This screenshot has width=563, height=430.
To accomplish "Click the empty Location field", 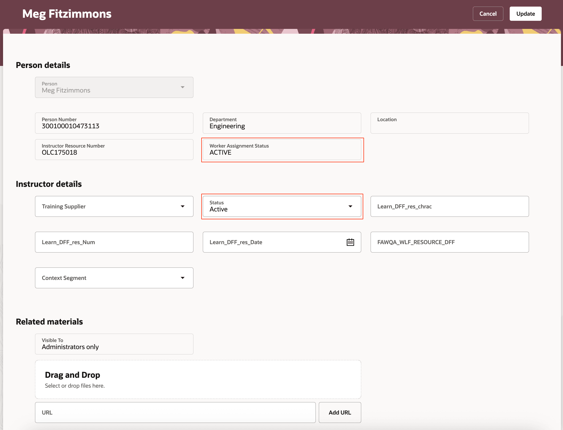I will 449,123.
